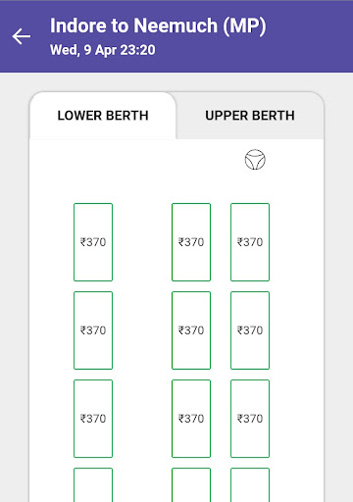Screen dimensions: 353x502
Task: Select partially visible fourth-row left berth
Action: 93,485
